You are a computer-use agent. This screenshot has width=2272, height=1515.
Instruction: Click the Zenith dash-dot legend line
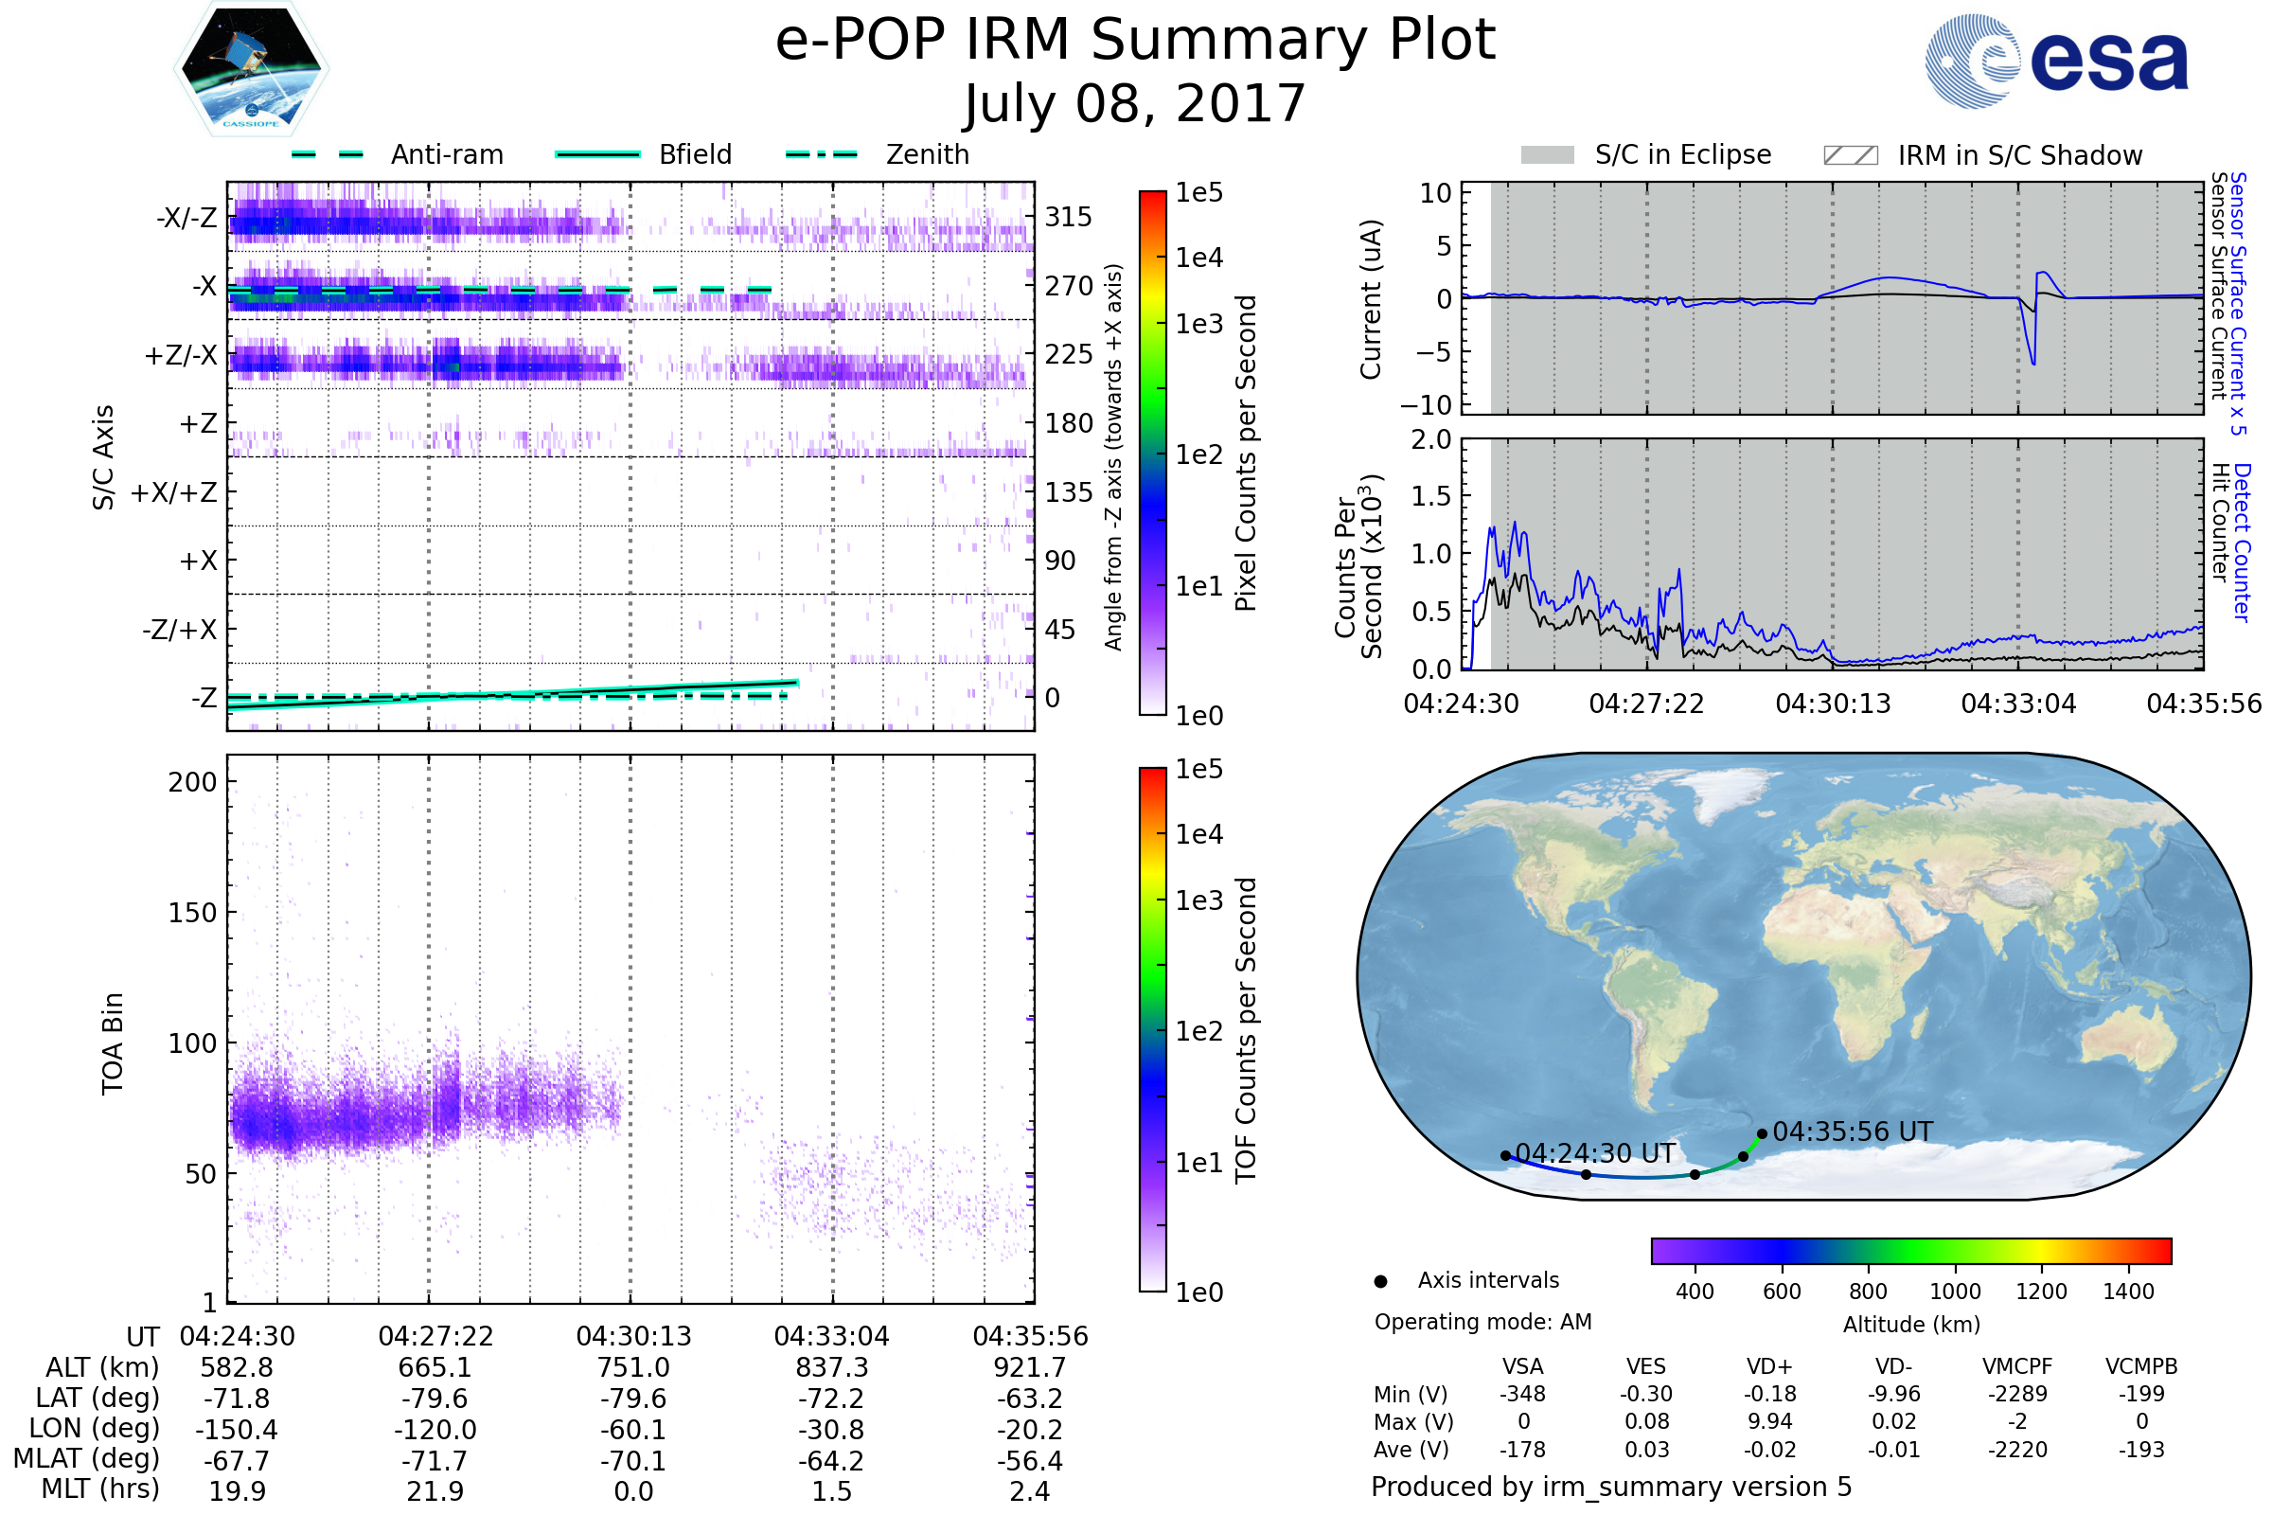tap(821, 154)
